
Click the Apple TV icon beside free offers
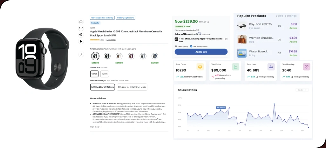click(176, 39)
